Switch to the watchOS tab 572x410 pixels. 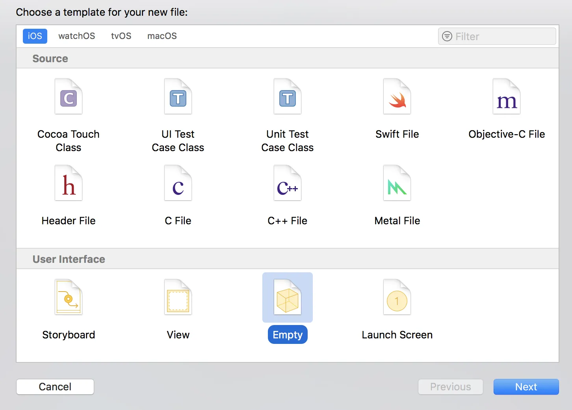[77, 36]
